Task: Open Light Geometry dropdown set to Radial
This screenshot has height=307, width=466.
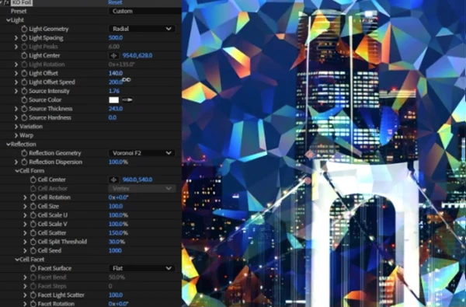Action: (142, 29)
